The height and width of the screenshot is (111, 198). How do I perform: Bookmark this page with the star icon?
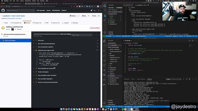(74, 6)
